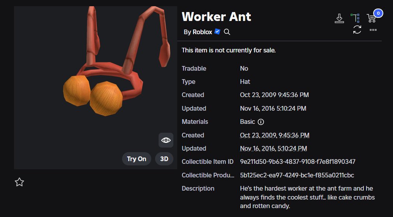Screen dimensions: 393x217
Task: Click the refresh arrows icon
Action: click(x=357, y=30)
